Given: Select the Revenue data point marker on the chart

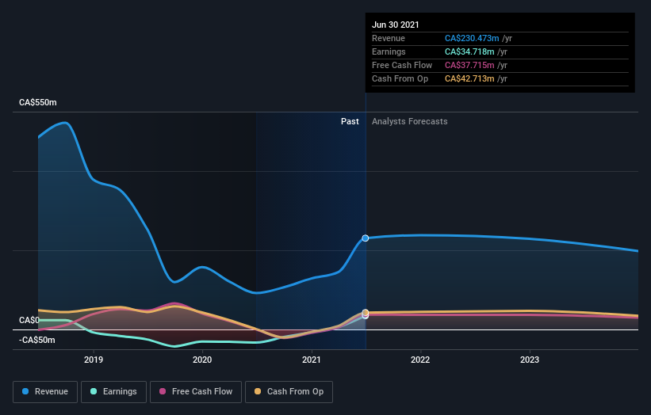Looking at the screenshot, I should click(366, 238).
